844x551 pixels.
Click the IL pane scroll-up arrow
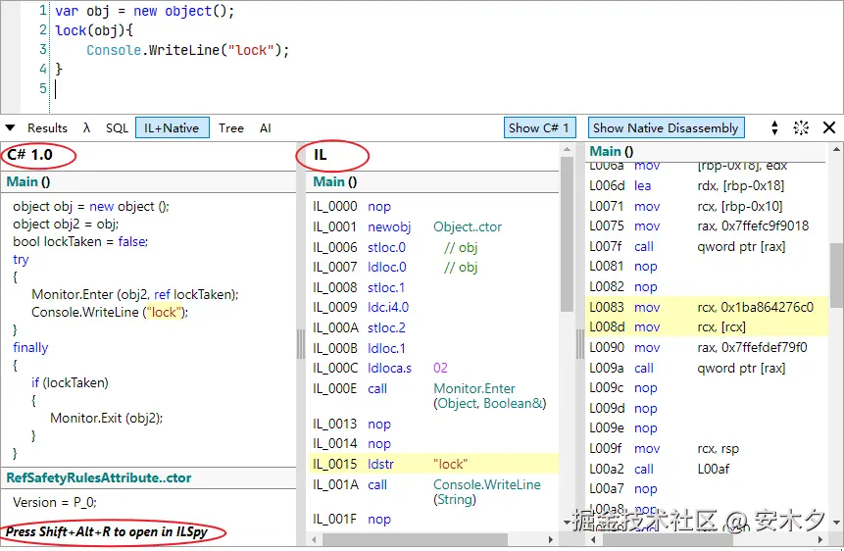pos(567,149)
